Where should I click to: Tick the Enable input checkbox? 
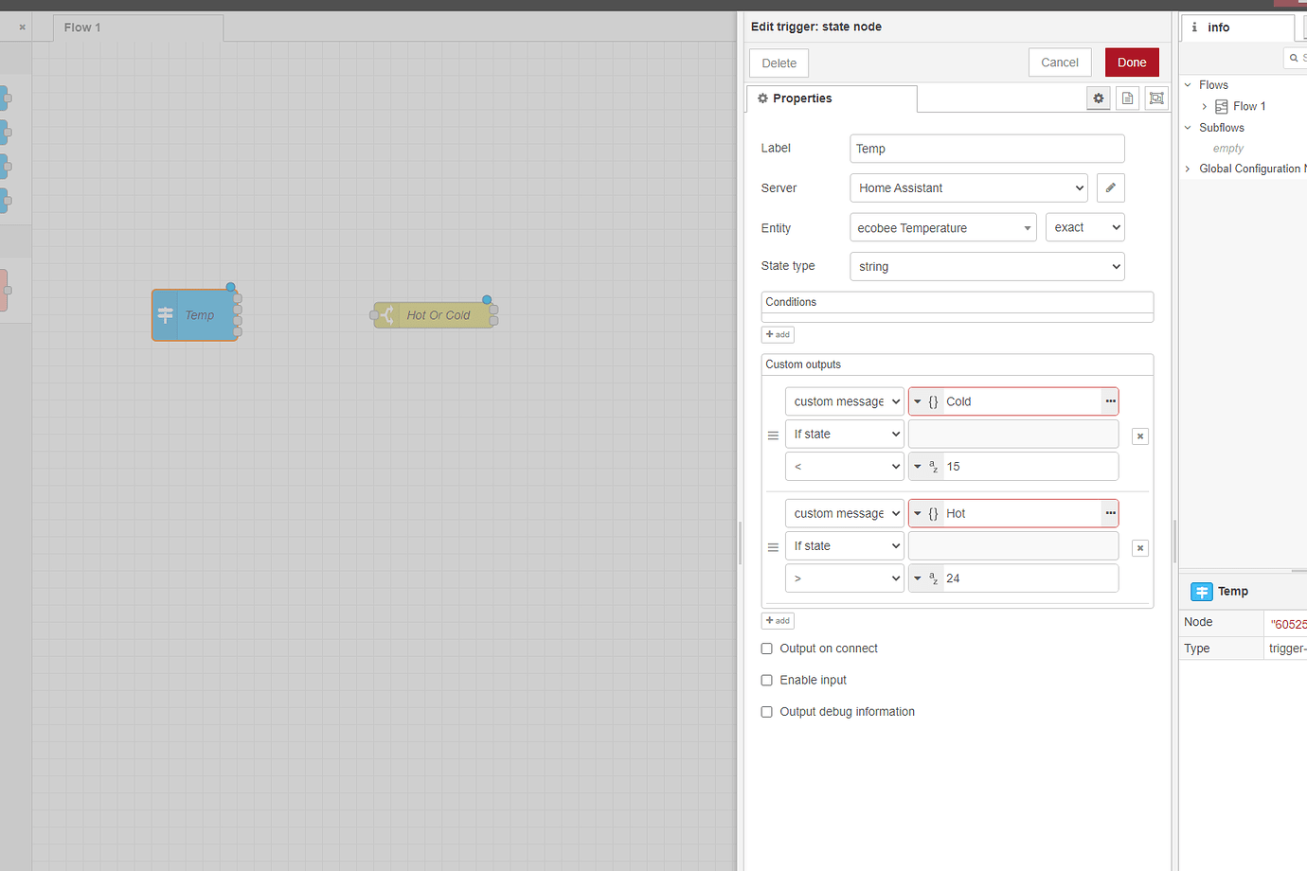click(767, 680)
